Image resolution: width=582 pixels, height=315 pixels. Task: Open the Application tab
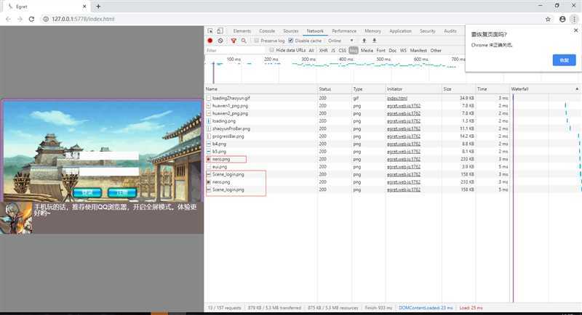[x=400, y=31]
